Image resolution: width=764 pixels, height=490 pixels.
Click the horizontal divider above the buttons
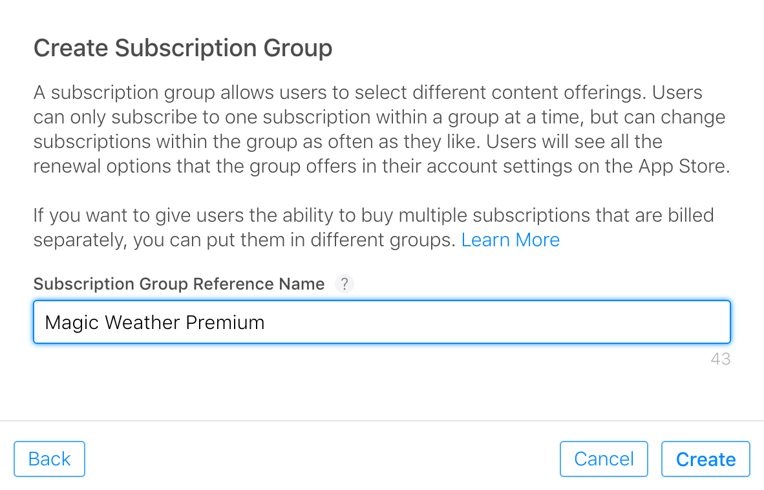(x=382, y=421)
